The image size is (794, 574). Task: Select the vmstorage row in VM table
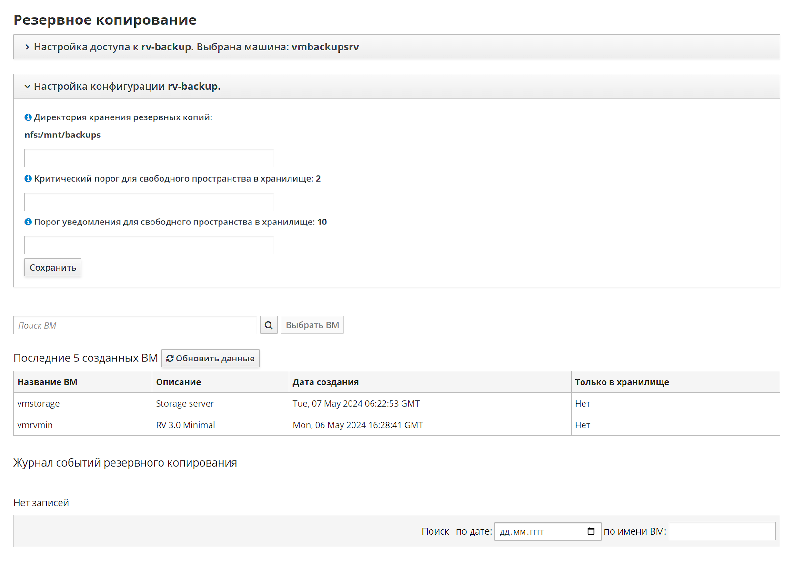(x=39, y=404)
